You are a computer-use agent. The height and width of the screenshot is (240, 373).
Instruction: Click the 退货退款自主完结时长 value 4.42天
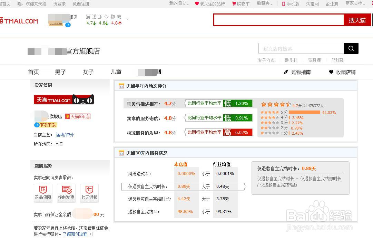[x=184, y=199]
